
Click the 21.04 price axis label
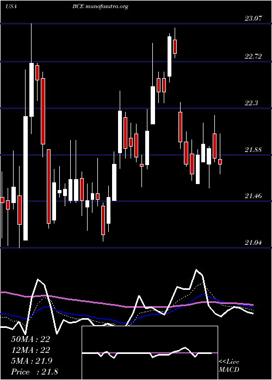[x=254, y=242]
